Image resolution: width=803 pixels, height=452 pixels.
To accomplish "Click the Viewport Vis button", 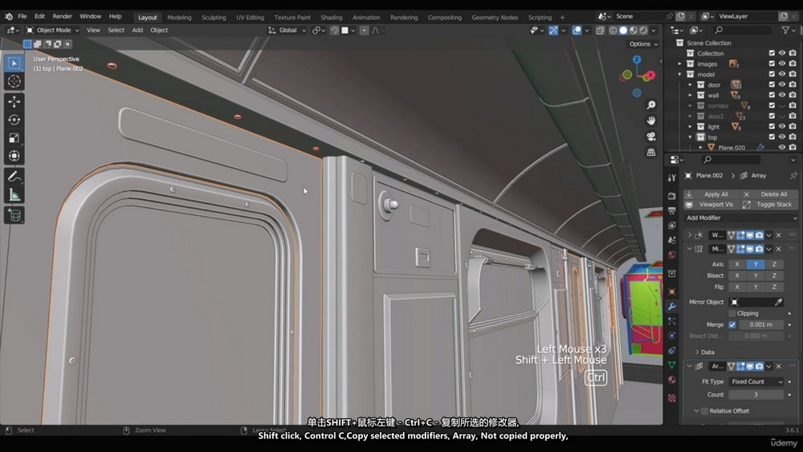I will [x=711, y=205].
